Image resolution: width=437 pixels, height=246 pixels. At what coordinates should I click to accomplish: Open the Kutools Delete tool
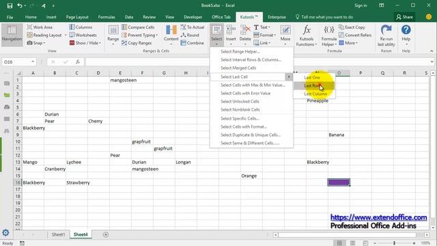point(245,35)
